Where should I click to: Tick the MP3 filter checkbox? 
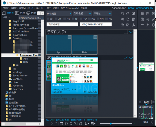(106, 19)
